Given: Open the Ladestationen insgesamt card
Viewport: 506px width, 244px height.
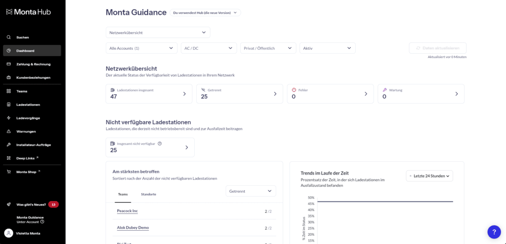Looking at the screenshot, I should [149, 94].
